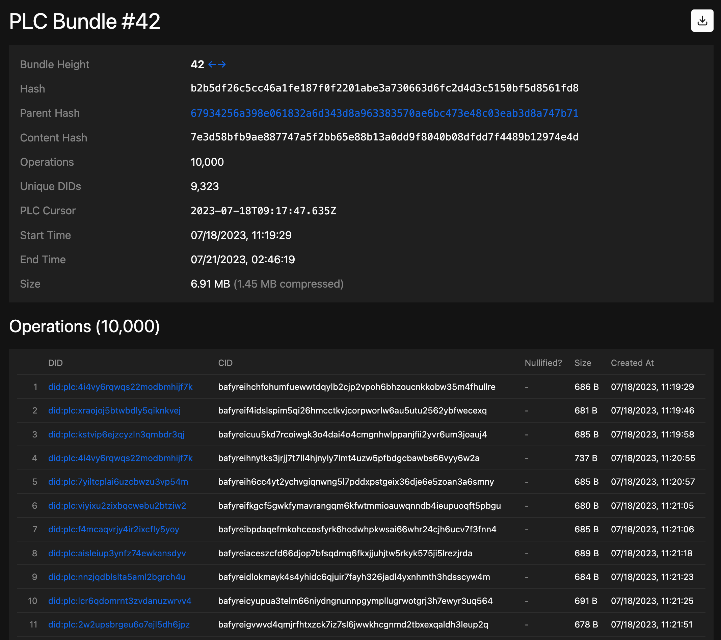Open did:plc:viyixu2zixbqcwebu2btziw2 in row 6
The width and height of the screenshot is (721, 640).
pos(117,506)
